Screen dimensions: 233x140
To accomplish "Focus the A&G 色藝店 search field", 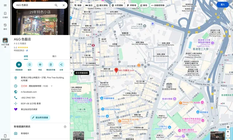I will [x=34, y=5].
